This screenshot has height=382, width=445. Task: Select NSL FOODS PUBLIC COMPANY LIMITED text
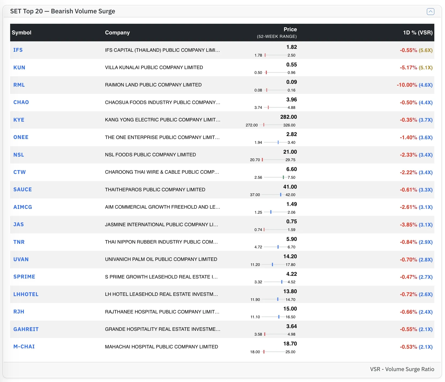(150, 155)
